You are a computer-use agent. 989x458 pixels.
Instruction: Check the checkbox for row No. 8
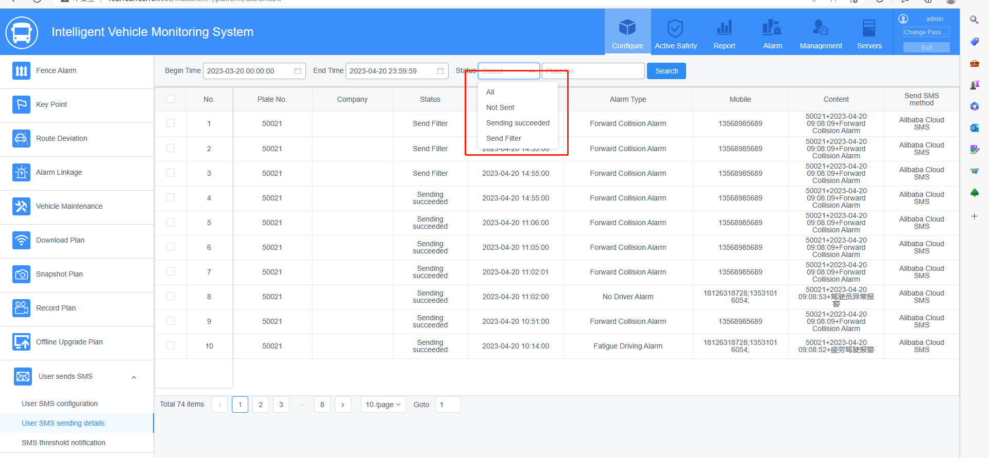170,297
